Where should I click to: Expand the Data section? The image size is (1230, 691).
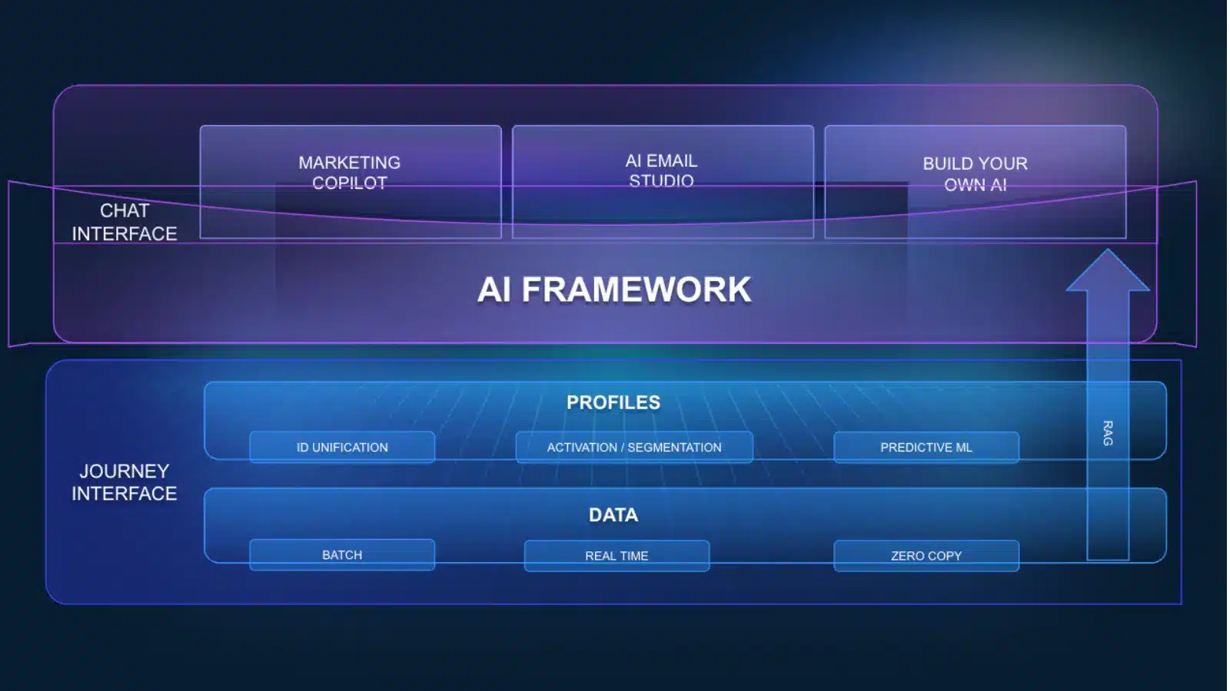click(x=613, y=515)
